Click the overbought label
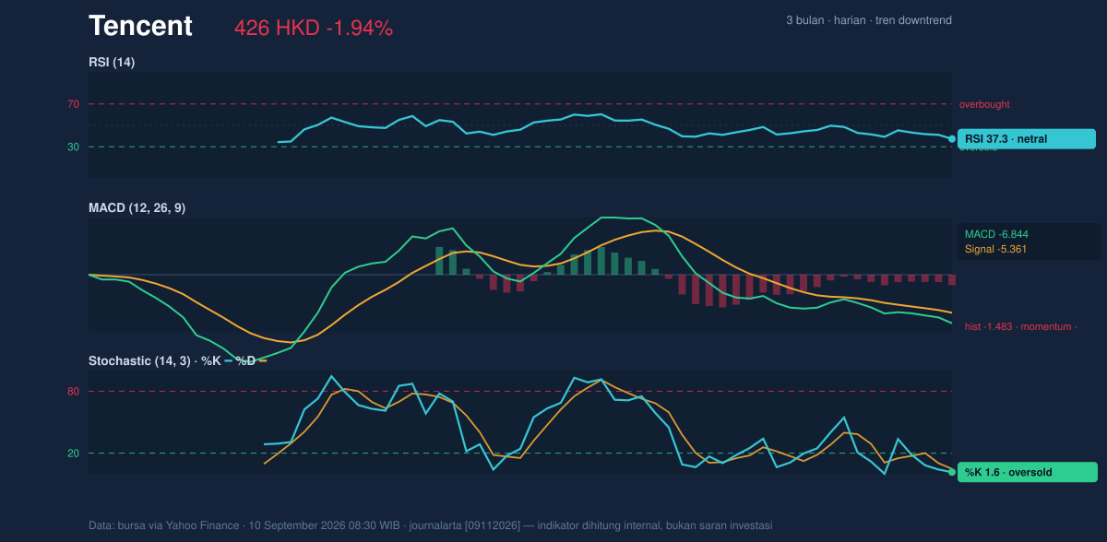Screen dimensions: 1107x542 pyautogui.click(x=984, y=104)
